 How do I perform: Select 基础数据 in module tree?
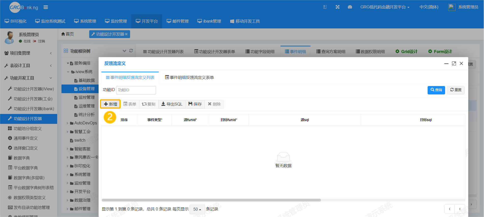coord(85,80)
